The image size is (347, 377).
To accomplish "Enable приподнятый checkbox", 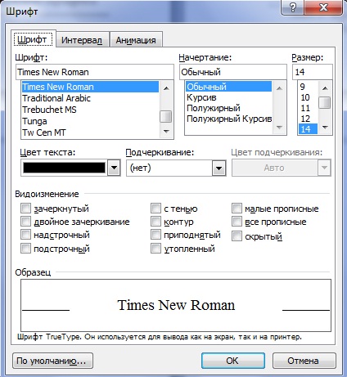I will (x=155, y=235).
